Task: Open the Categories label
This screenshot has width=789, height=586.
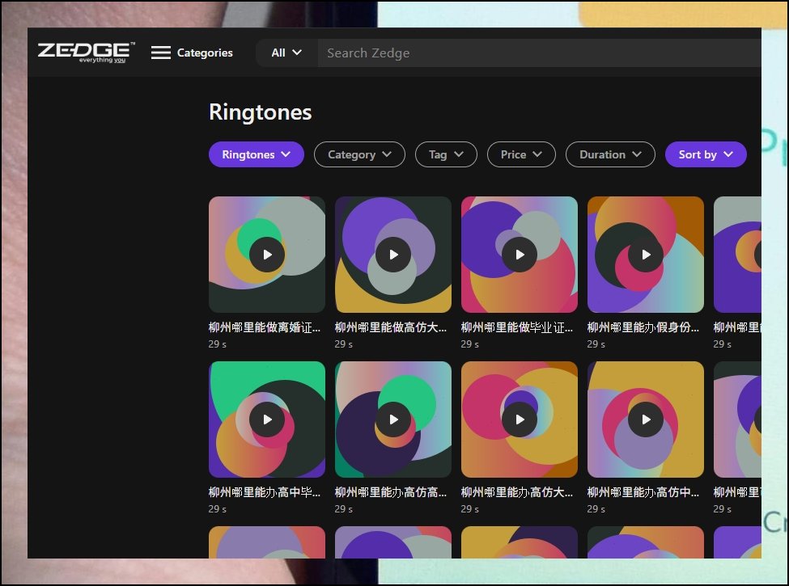Action: point(205,53)
